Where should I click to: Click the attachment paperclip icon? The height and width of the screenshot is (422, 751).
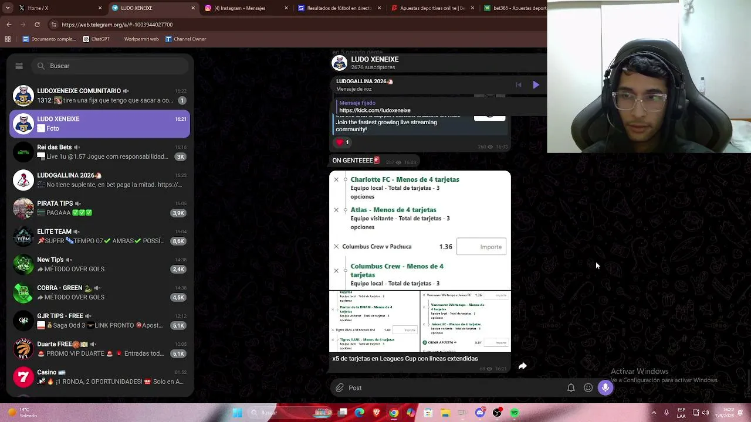[x=340, y=388]
